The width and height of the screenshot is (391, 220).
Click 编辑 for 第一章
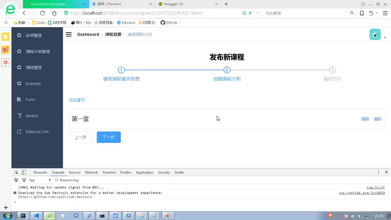tap(365, 119)
